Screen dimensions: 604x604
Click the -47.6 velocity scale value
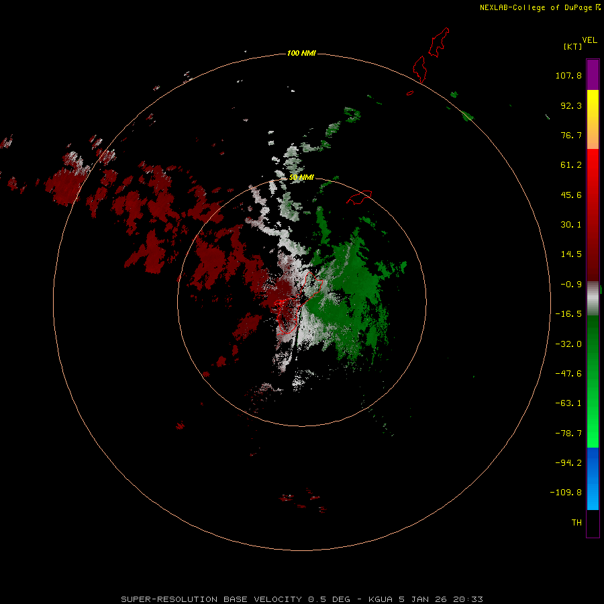[568, 374]
